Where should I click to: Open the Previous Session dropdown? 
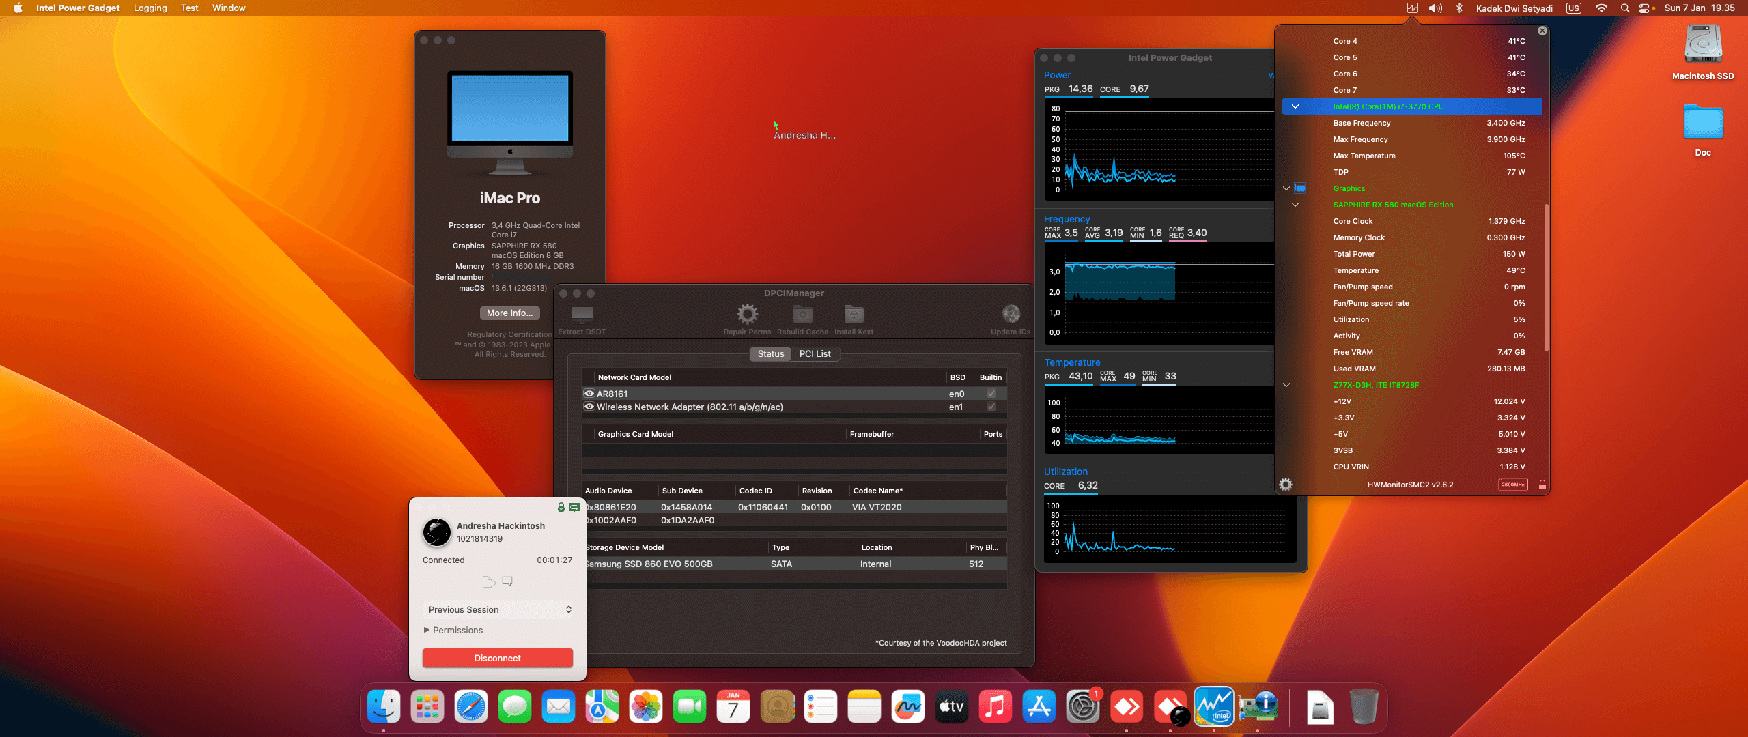499,609
